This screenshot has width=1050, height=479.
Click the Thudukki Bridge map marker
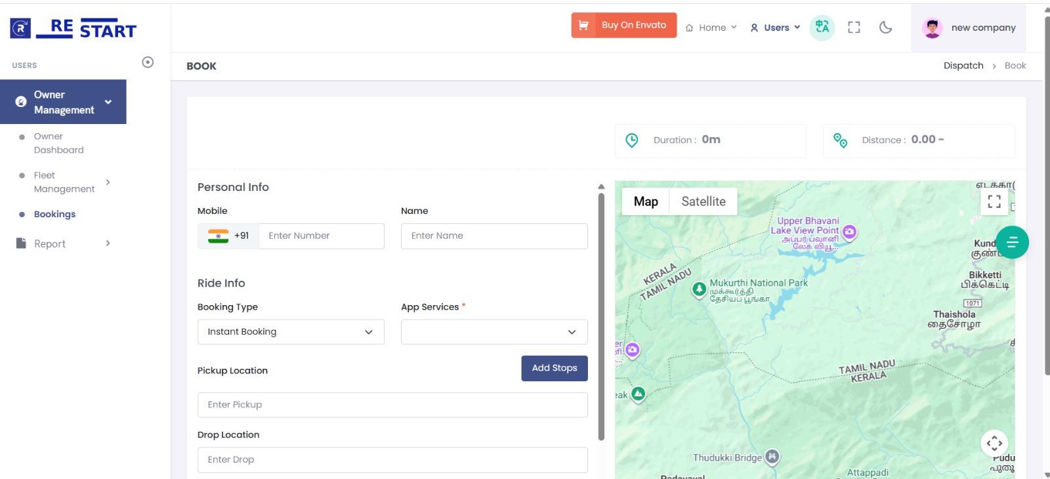[x=772, y=457]
